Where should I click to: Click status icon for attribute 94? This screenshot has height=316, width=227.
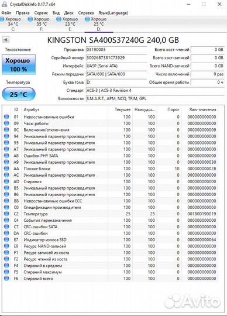[x=6, y=136]
